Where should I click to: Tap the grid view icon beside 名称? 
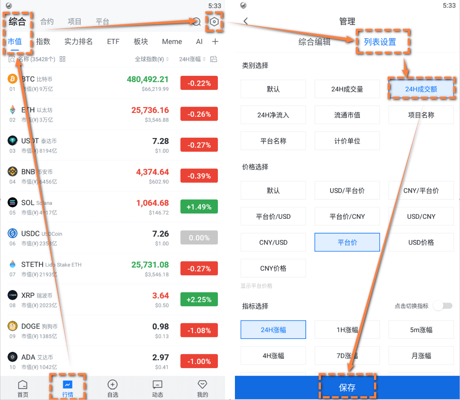[63, 59]
